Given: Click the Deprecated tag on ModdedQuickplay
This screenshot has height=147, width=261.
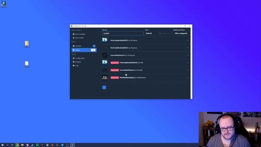Looking at the screenshot, I should (x=115, y=78).
